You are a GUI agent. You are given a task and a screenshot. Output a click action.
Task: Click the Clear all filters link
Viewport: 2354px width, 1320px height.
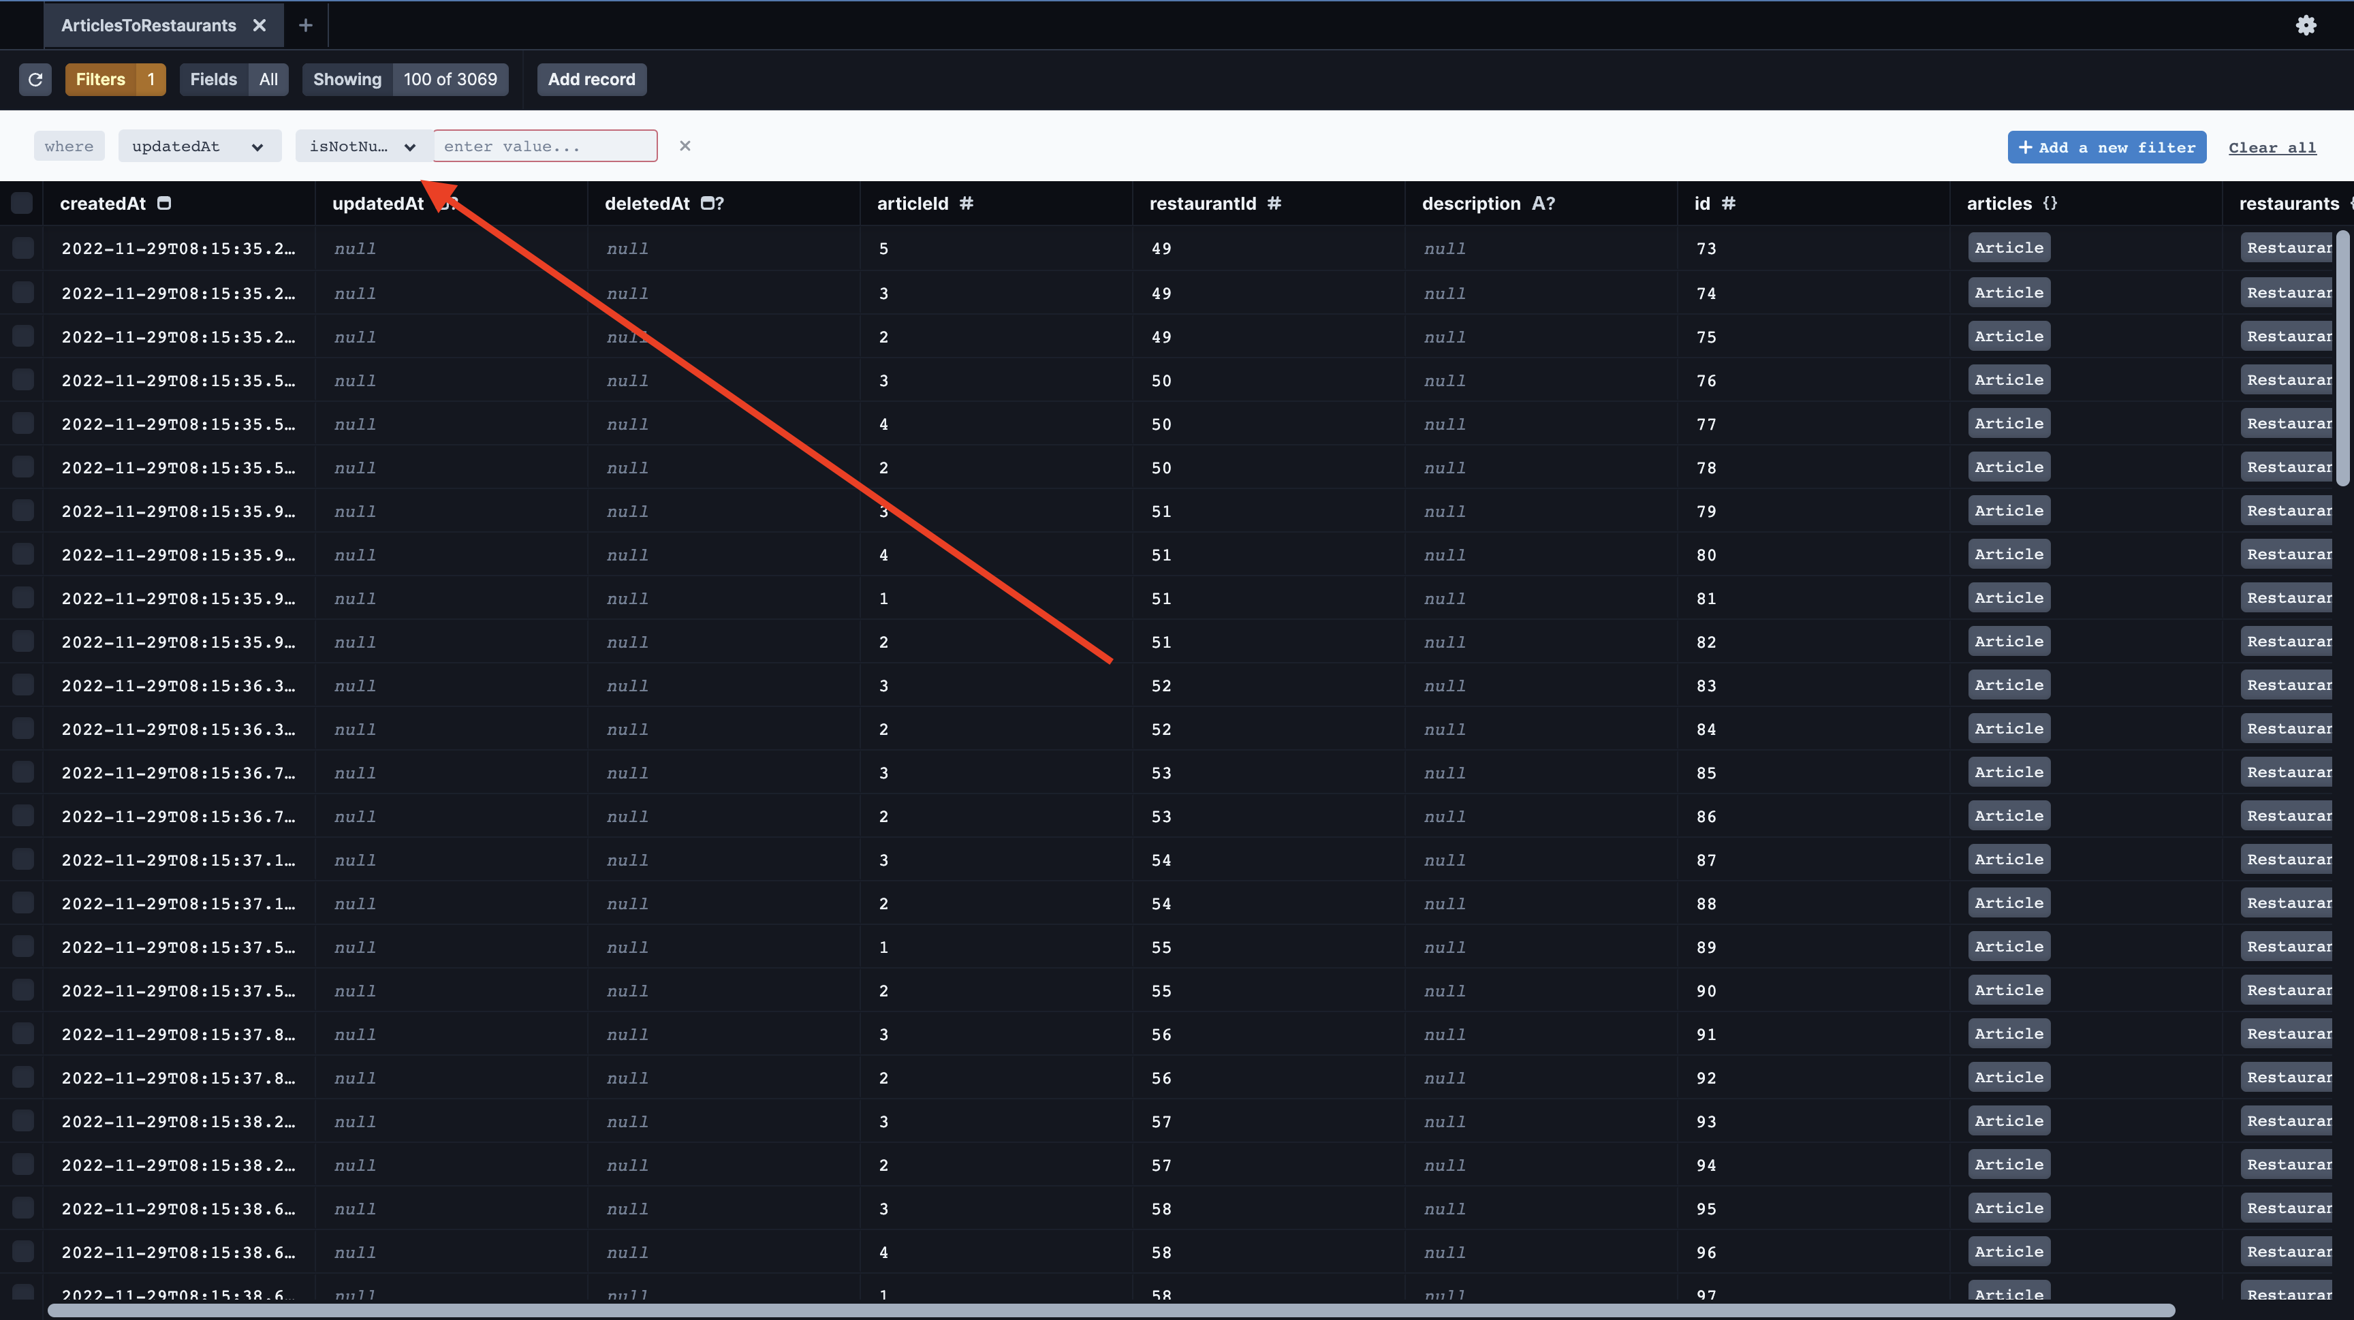(2273, 146)
